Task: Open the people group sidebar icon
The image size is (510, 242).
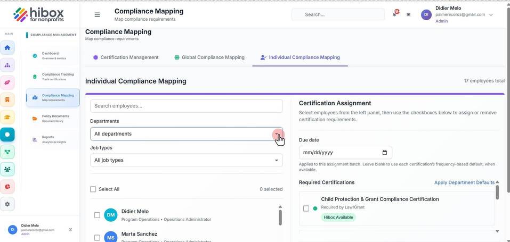Action: pos(7,169)
